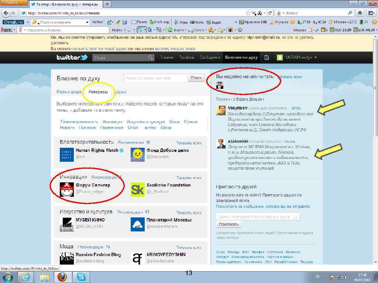Viewport: 378px width, 283px height.
Task: Expand the UKRAINseligo account dropdown
Action: [x=316, y=57]
